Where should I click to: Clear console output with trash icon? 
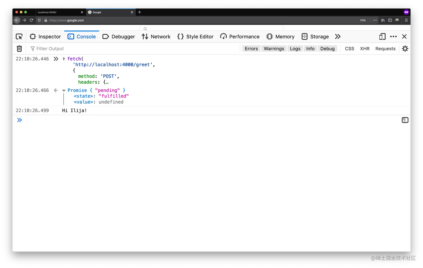(19, 49)
